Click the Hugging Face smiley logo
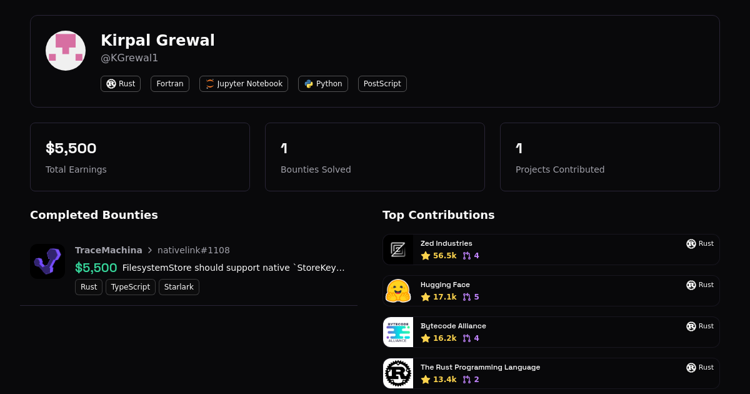 [398, 290]
